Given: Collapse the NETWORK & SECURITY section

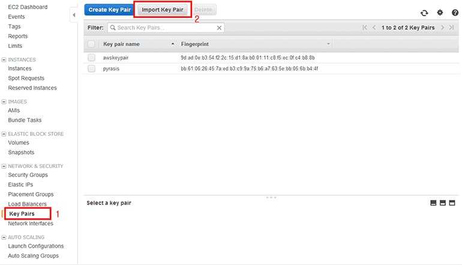Looking at the screenshot, I should pyautogui.click(x=4, y=166).
